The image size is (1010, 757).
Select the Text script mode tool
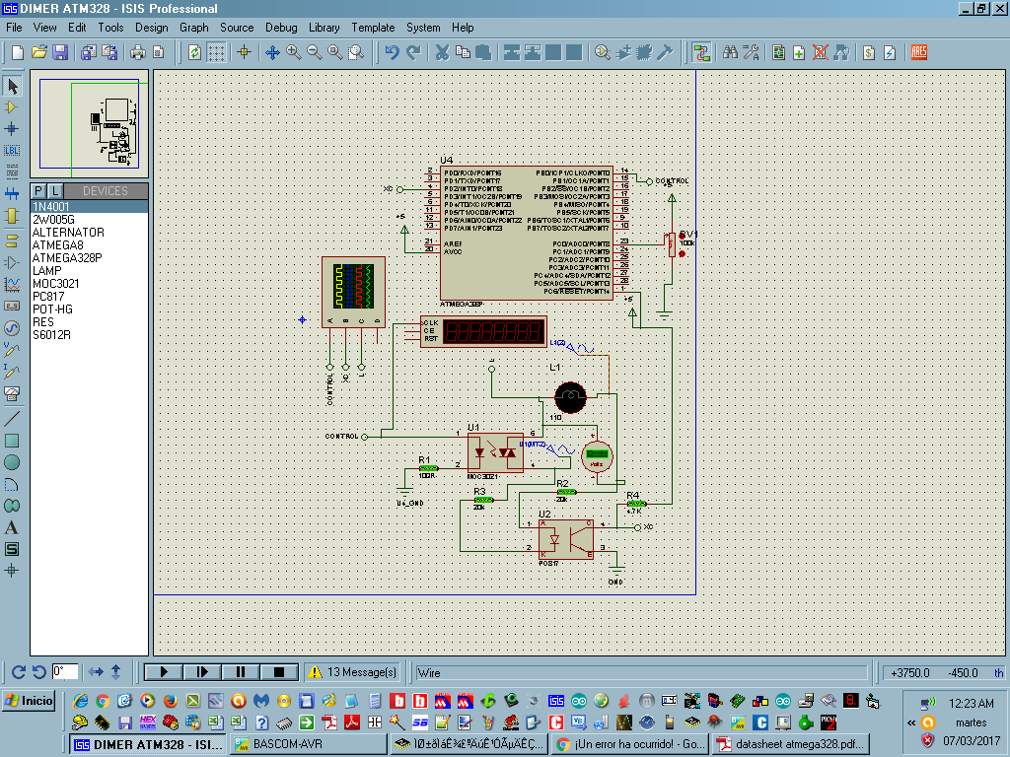point(12,172)
